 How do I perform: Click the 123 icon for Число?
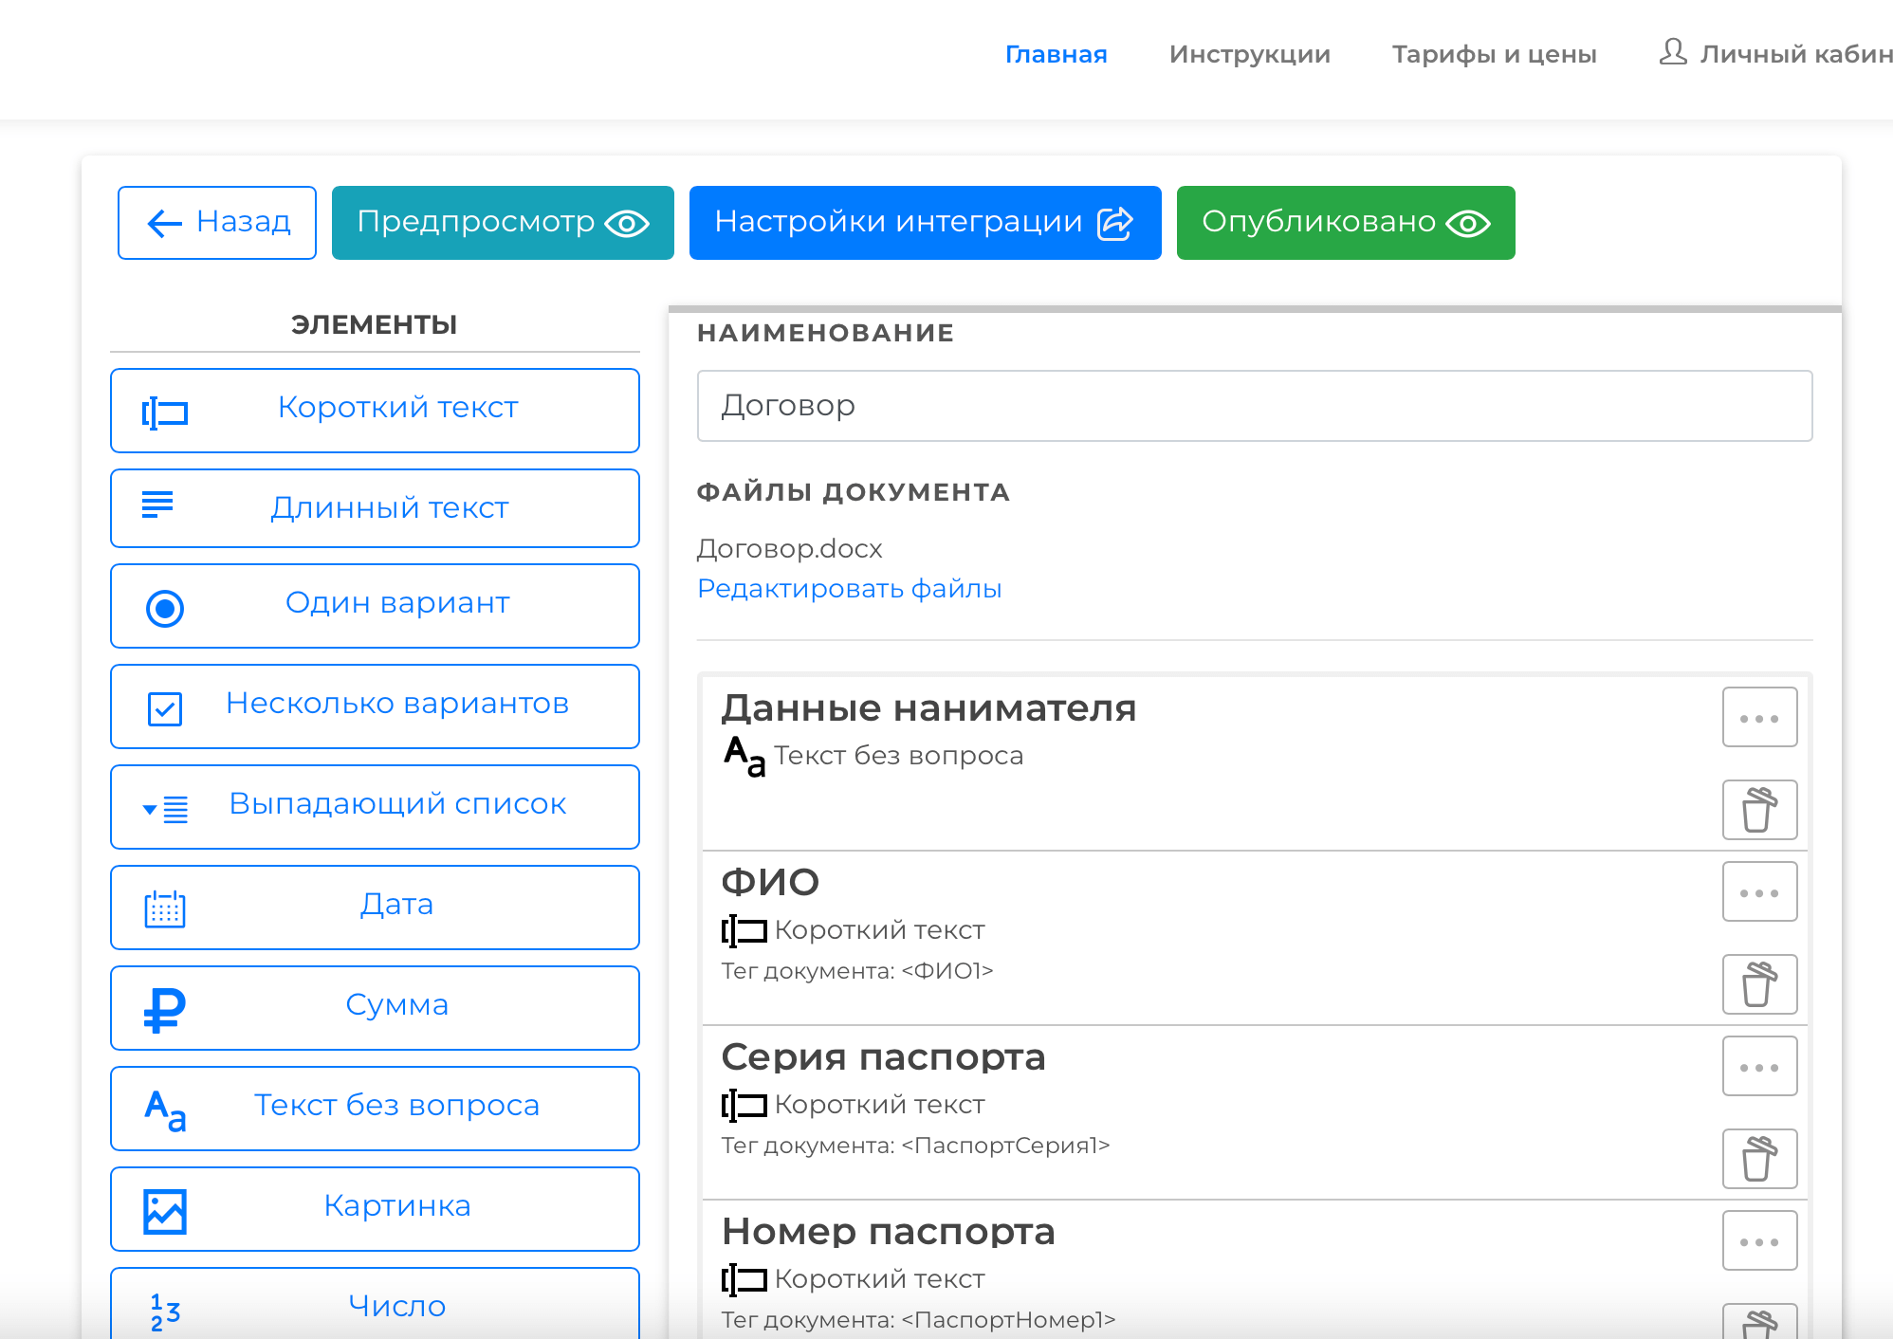(165, 1312)
